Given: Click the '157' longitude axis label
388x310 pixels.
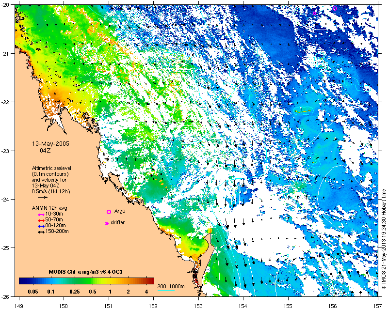Looking at the screenshot, I should pos(378,306).
